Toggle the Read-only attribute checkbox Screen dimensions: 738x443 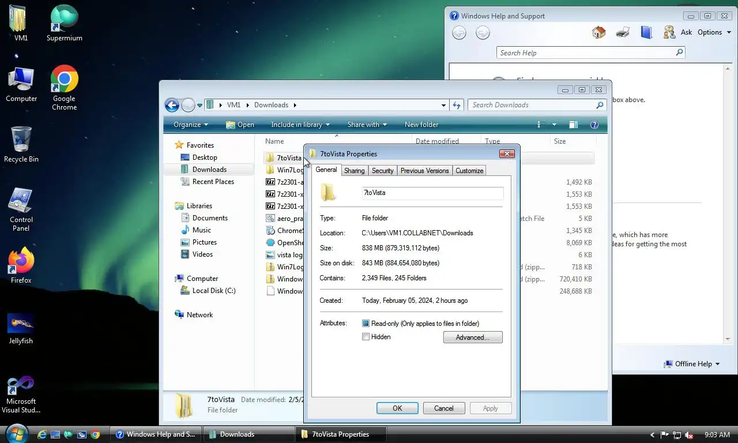pos(366,324)
